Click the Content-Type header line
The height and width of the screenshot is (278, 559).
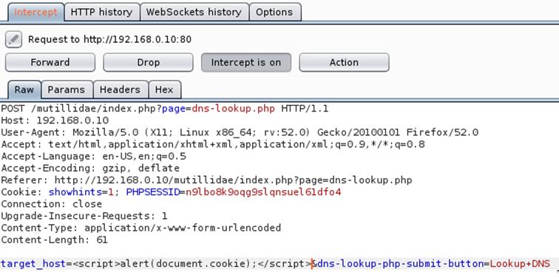pyautogui.click(x=140, y=228)
